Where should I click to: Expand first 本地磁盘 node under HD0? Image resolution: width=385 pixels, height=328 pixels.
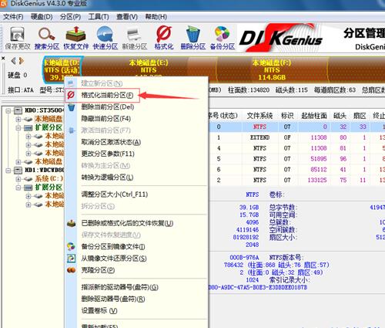pyautogui.click(x=18, y=119)
